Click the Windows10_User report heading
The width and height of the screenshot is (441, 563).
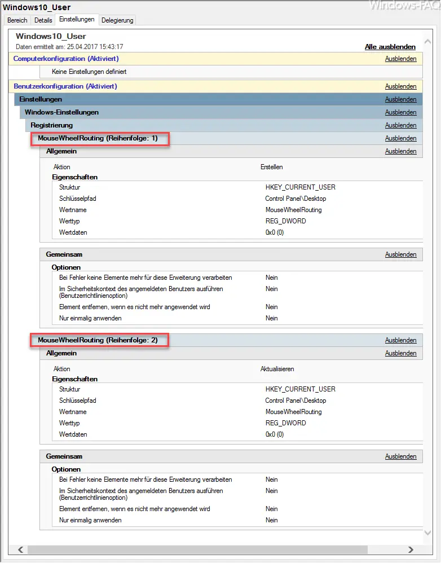[51, 36]
